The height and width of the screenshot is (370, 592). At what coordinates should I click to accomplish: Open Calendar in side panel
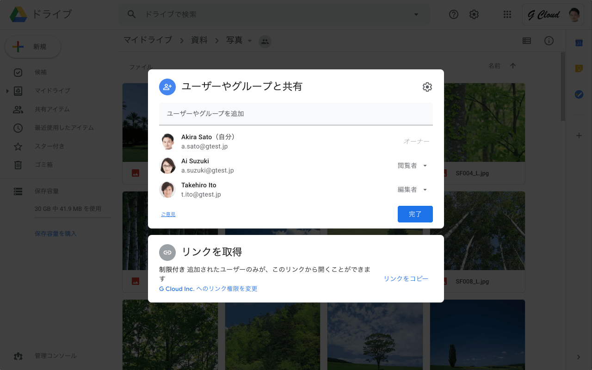click(579, 43)
